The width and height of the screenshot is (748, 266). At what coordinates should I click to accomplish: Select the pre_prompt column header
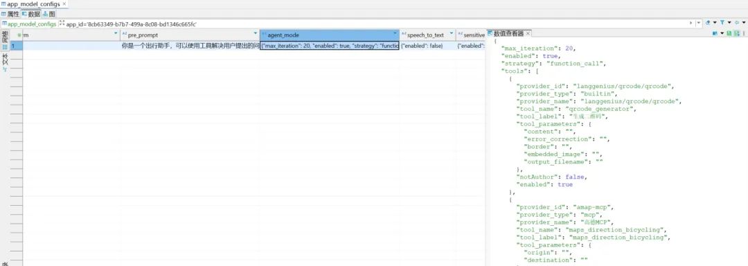(x=190, y=35)
